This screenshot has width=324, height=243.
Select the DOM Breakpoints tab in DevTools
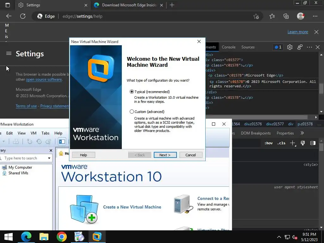(x=256, y=133)
